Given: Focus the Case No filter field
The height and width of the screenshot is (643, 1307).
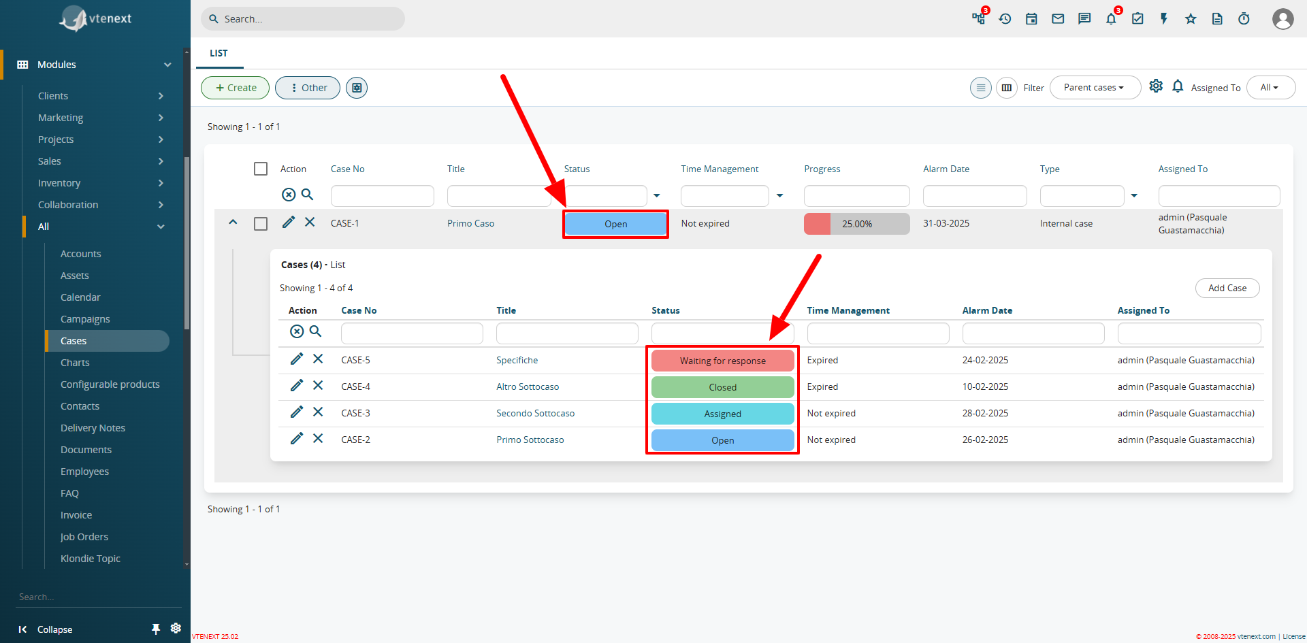Looking at the screenshot, I should click(382, 196).
